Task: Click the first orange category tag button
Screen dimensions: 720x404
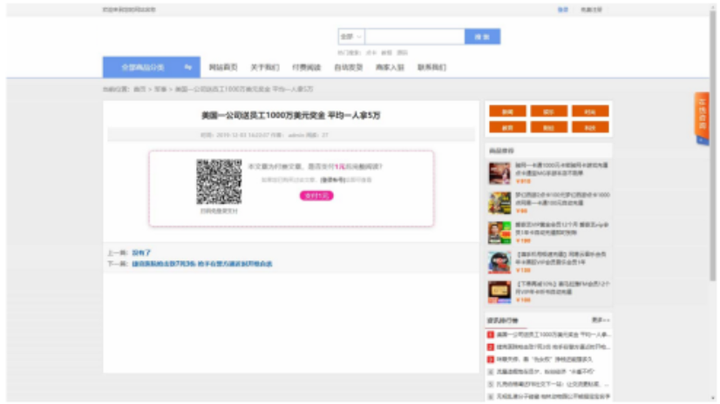Action: tap(507, 111)
